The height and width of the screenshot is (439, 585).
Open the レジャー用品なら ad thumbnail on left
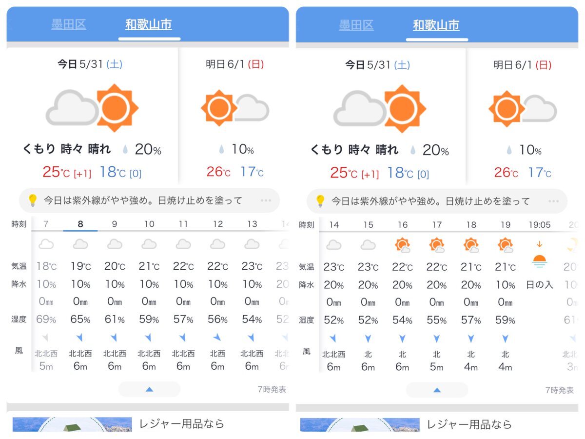pos(72,424)
